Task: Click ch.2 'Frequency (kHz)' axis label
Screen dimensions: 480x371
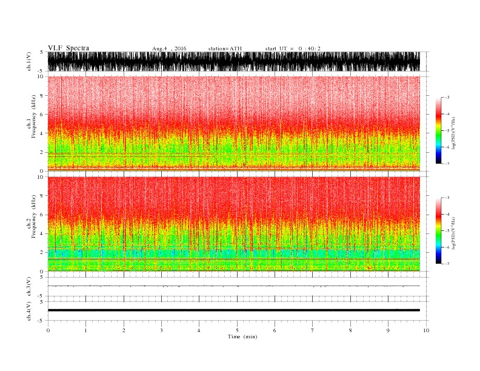Action: (x=34, y=216)
